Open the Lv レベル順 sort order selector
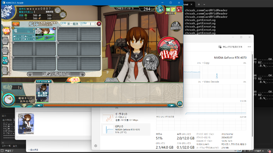Image resolution: width=273 pixels, height=153 pixels. coord(44,81)
